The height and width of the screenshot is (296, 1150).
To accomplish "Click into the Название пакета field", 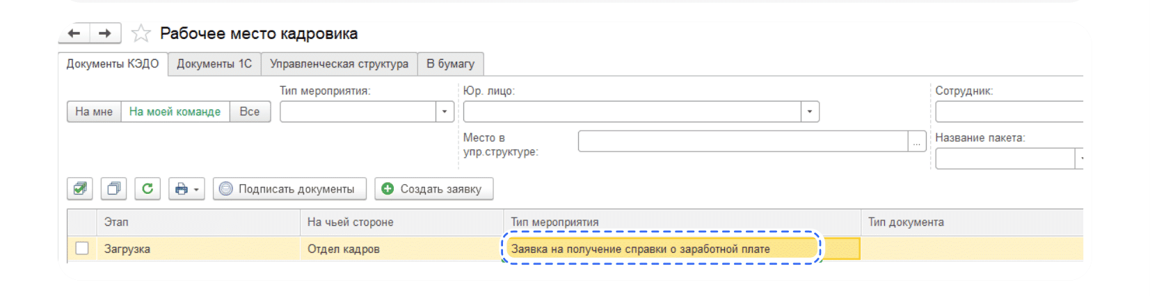I will (1005, 159).
